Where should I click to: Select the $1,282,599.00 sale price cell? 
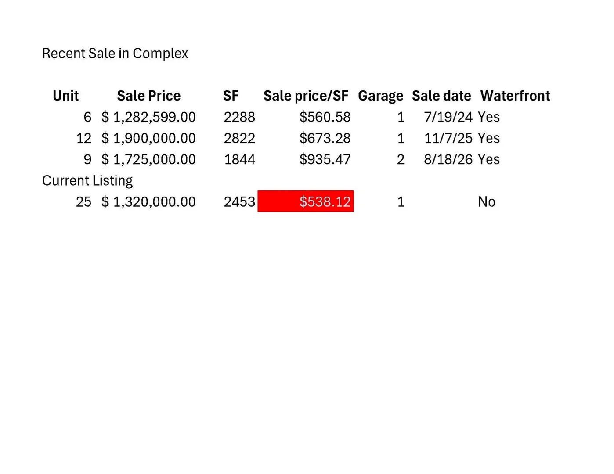(148, 117)
